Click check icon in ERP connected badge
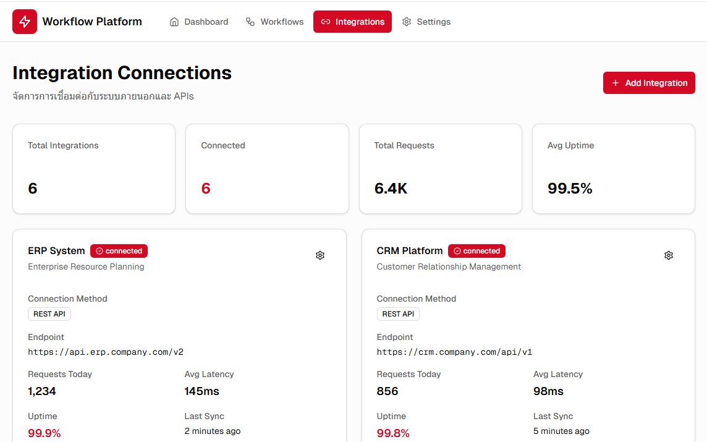Viewport: 707px width, 442px height. [x=99, y=251]
